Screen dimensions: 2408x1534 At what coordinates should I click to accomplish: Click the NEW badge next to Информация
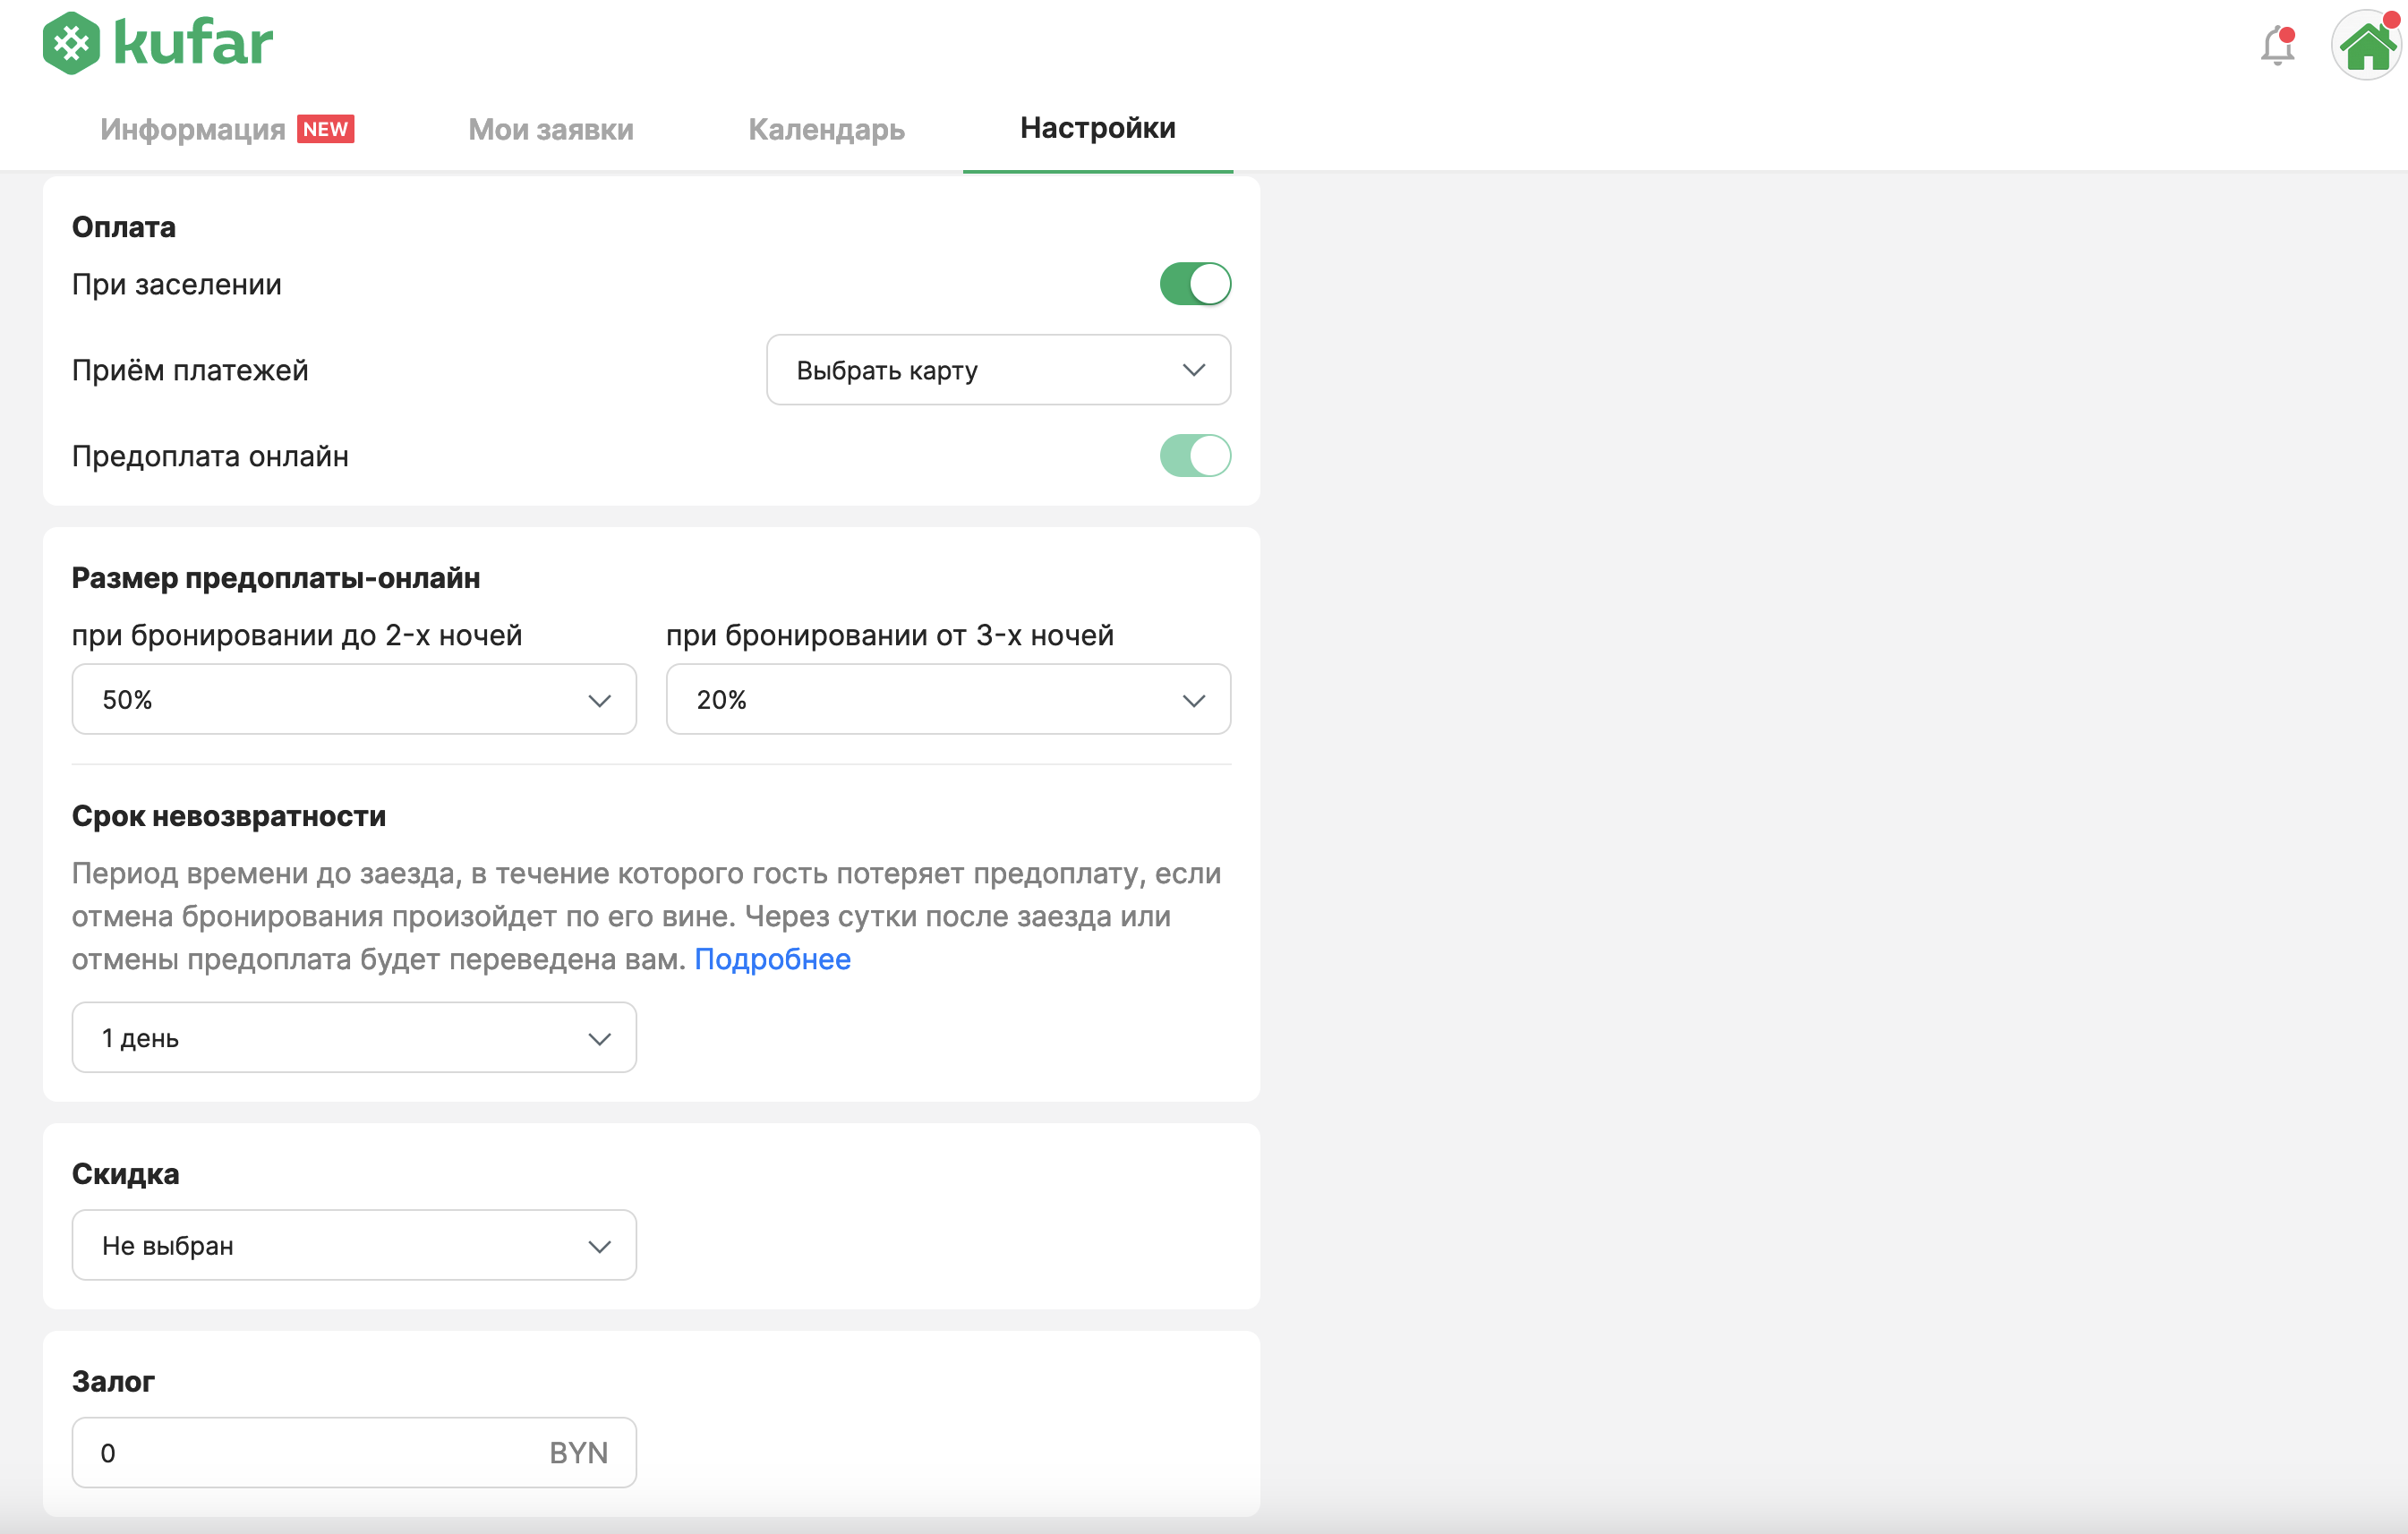click(326, 129)
